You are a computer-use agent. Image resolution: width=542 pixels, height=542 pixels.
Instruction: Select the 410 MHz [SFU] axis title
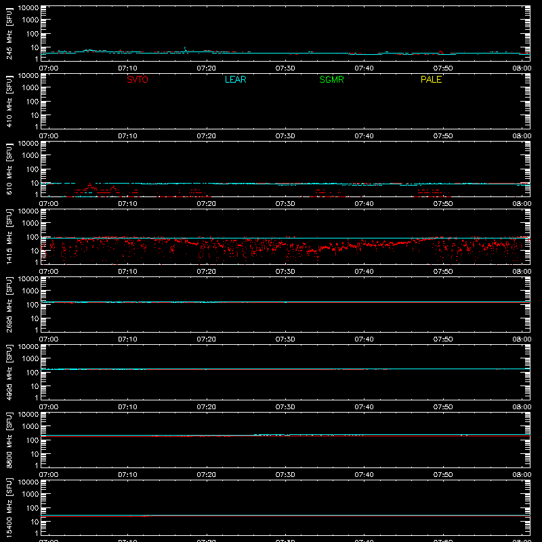click(x=9, y=101)
